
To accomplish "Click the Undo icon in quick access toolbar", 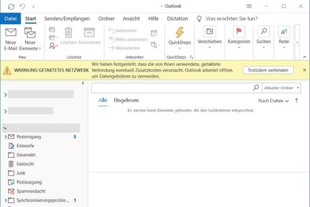I will 22,6.
